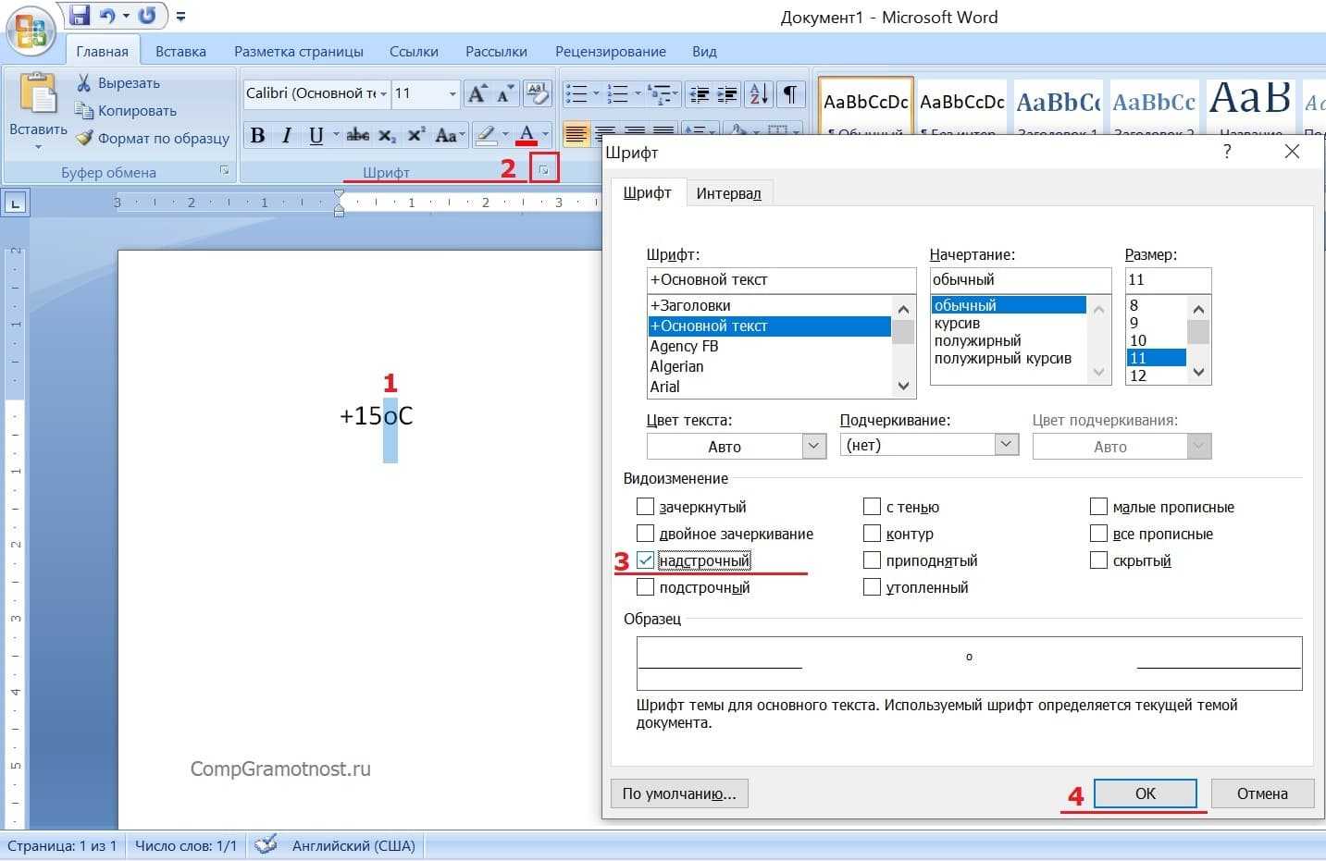Click the Save icon in quick access
The image size is (1326, 861).
80,16
